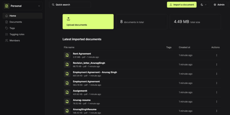Click the Tagging rules list icon
This screenshot has height=115, width=230.
pyautogui.click(x=7, y=34)
